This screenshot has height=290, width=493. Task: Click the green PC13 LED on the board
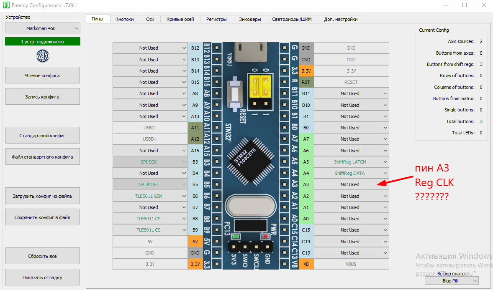(x=236, y=237)
